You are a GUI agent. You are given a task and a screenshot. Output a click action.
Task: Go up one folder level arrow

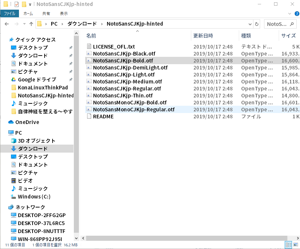pos(31,24)
